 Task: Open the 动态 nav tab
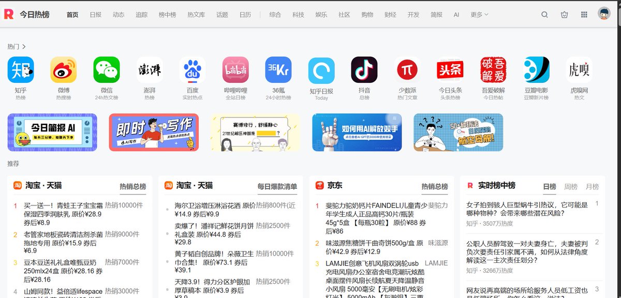click(119, 14)
